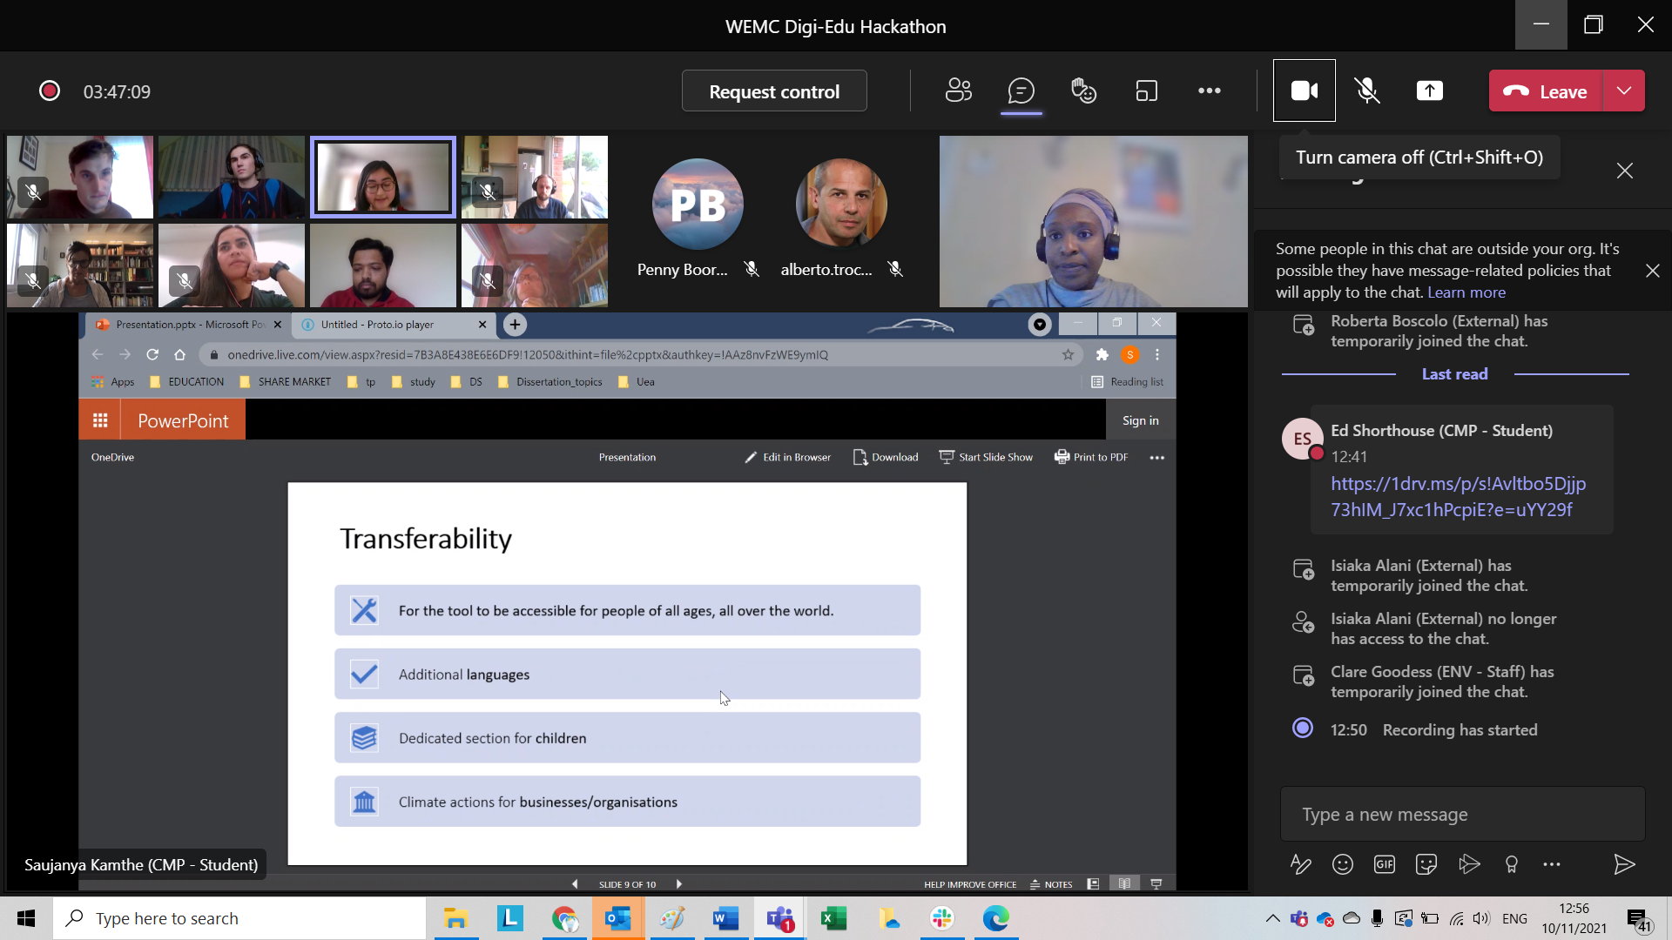Expand messaging extensions ellipsis in compose bar
Viewport: 1672px width, 940px height.
[1551, 864]
